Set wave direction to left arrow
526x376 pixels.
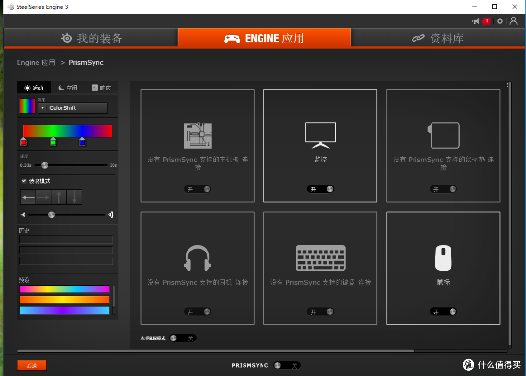coord(28,197)
